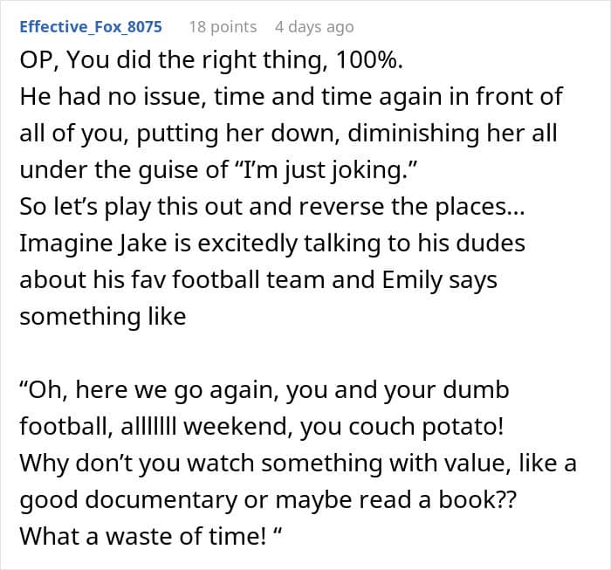Click the line "Why don't you watch something"
The image size is (611, 570).
298,462
